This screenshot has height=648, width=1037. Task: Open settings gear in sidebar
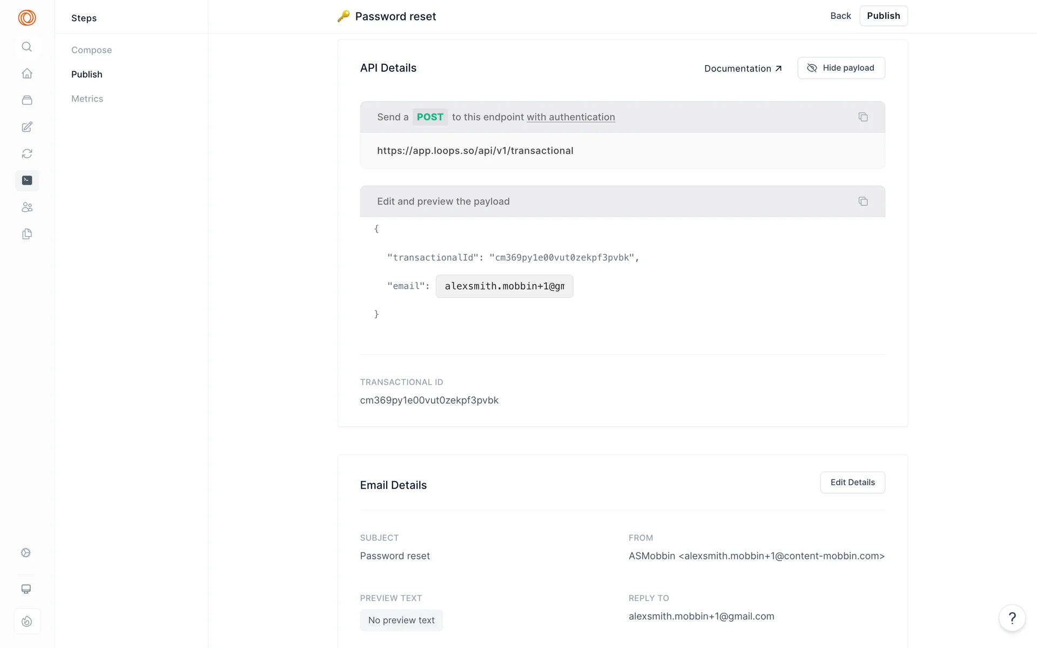click(26, 552)
